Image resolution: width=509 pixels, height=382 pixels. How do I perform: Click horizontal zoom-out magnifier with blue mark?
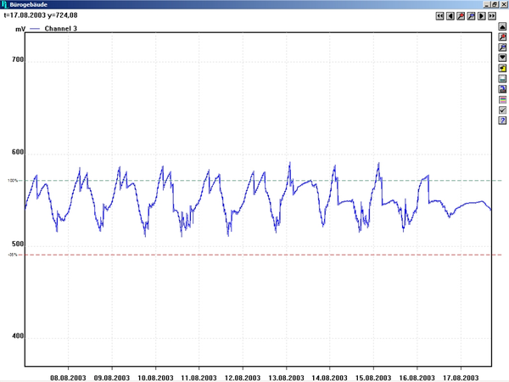[x=471, y=15]
